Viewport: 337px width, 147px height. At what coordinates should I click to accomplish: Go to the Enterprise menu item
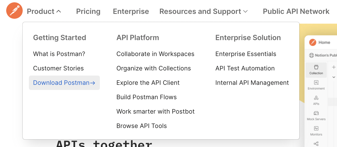tap(131, 11)
